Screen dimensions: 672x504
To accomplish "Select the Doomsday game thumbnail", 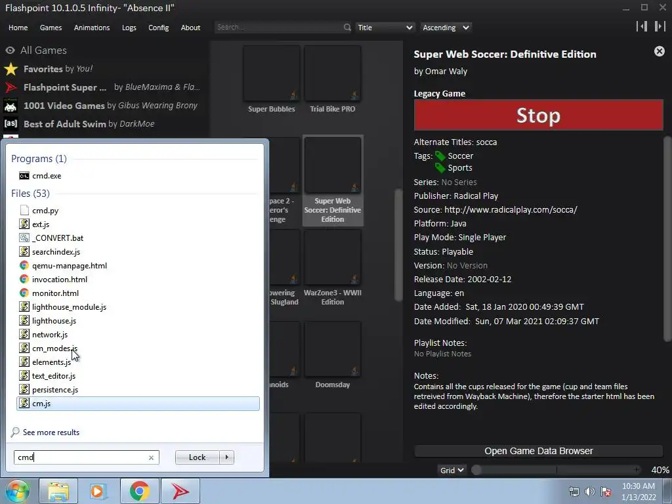I will [x=333, y=349].
